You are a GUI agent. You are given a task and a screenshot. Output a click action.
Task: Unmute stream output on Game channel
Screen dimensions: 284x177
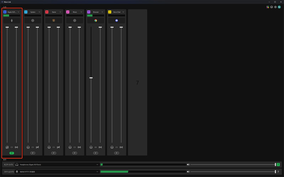point(58,147)
